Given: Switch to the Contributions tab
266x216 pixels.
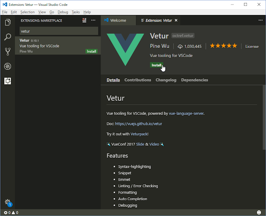Looking at the screenshot, I should [x=138, y=80].
